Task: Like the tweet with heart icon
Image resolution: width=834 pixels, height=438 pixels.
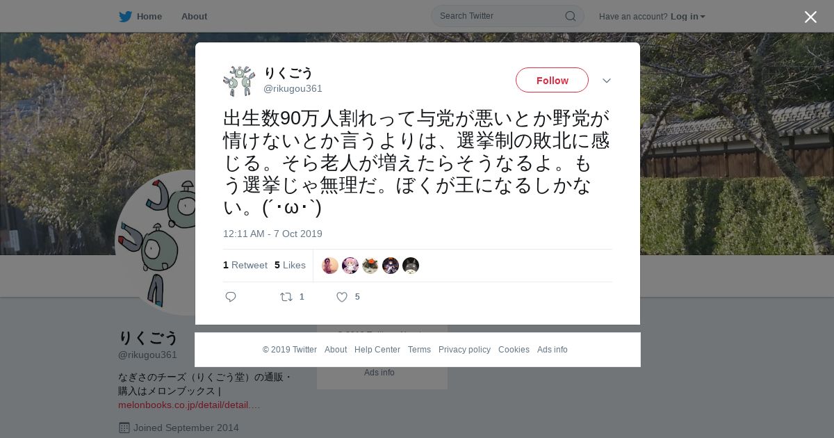Action: coord(342,297)
